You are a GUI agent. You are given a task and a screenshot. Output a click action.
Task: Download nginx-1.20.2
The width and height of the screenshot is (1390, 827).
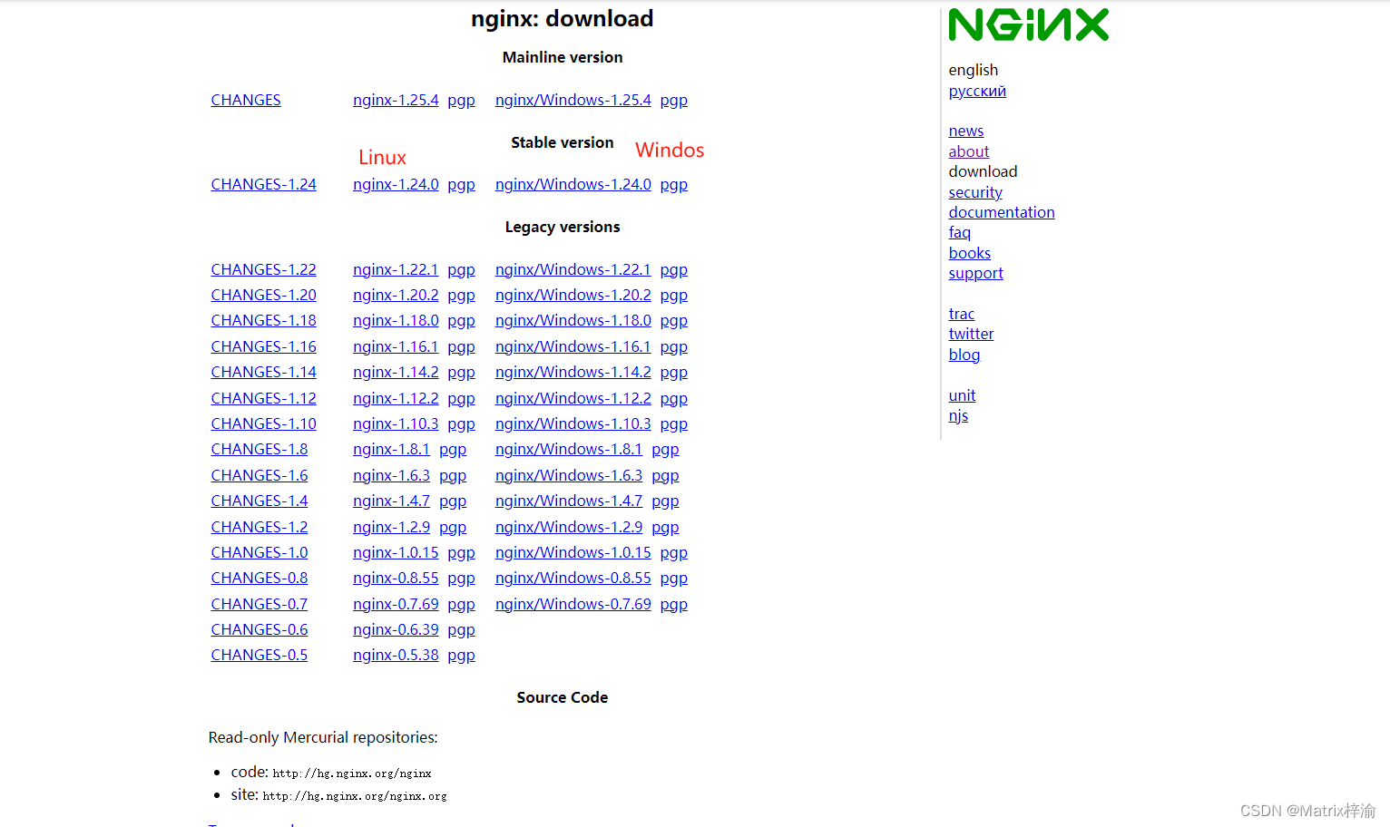click(396, 295)
